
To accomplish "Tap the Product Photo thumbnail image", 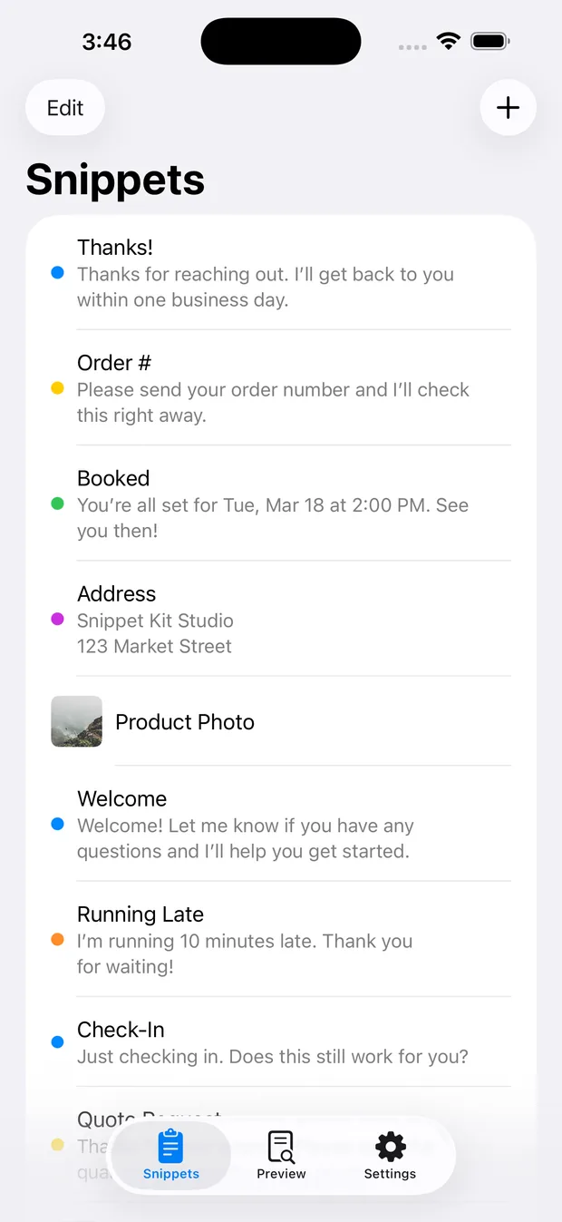I will point(76,721).
